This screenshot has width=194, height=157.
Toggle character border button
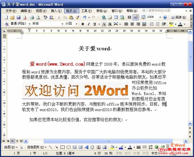(x=104, y=24)
